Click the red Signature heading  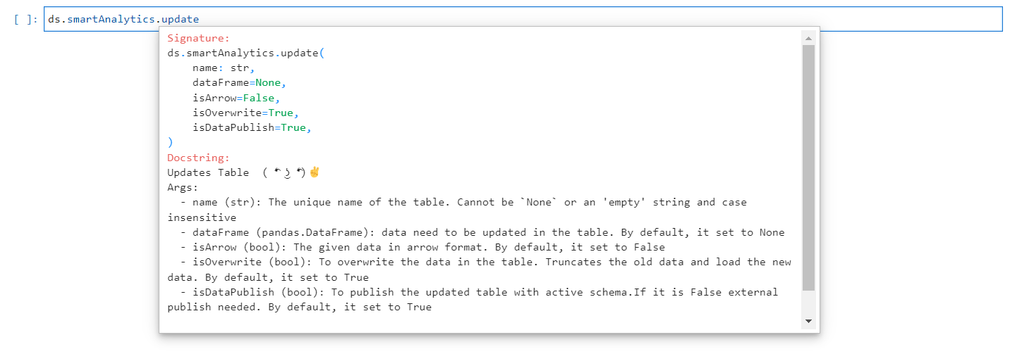coord(199,38)
